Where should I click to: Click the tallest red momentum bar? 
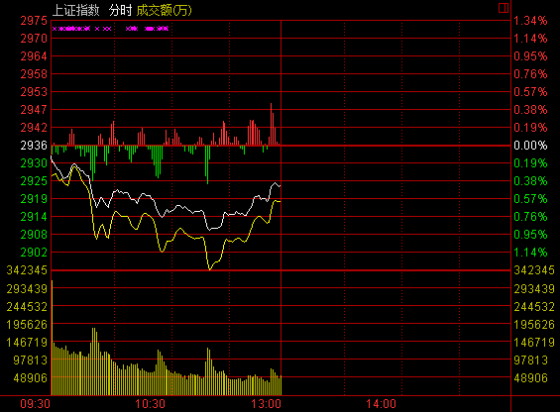click(x=271, y=124)
